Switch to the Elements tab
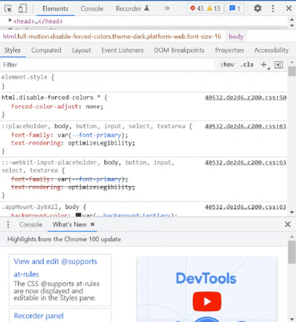This screenshot has height=322, width=296. click(55, 8)
